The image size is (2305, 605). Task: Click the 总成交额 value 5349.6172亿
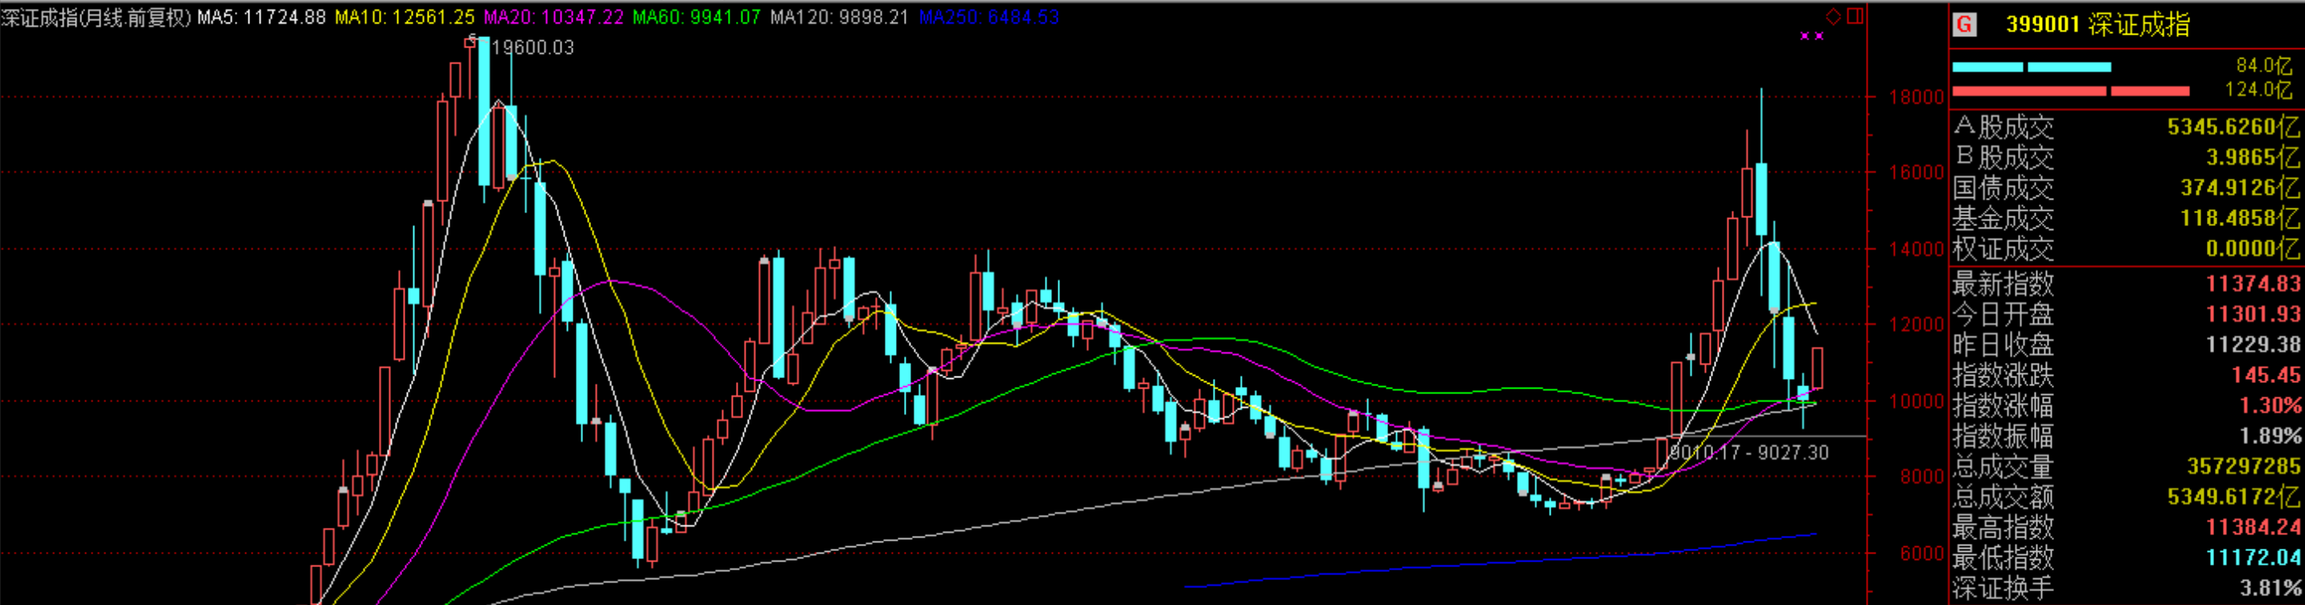[x=2233, y=498]
